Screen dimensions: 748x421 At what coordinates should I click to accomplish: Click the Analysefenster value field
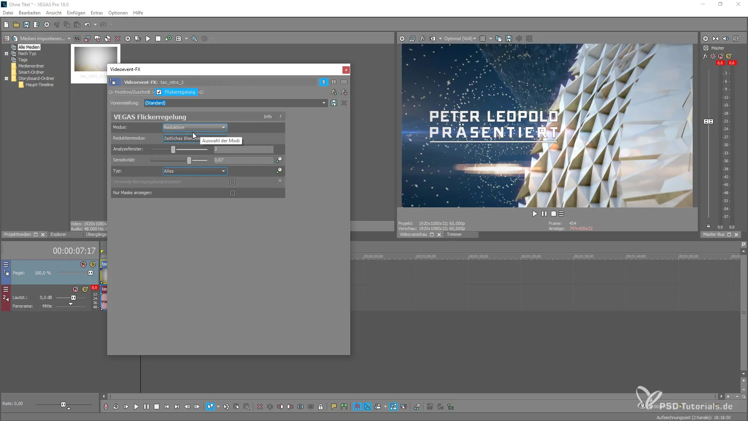(243, 149)
